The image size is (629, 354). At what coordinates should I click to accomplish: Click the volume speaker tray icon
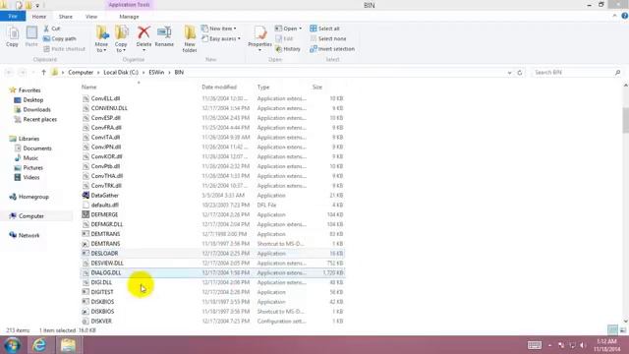point(583,345)
